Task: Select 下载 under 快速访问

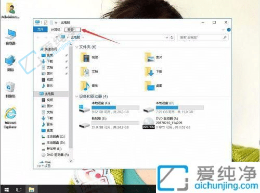Action: tap(47, 62)
